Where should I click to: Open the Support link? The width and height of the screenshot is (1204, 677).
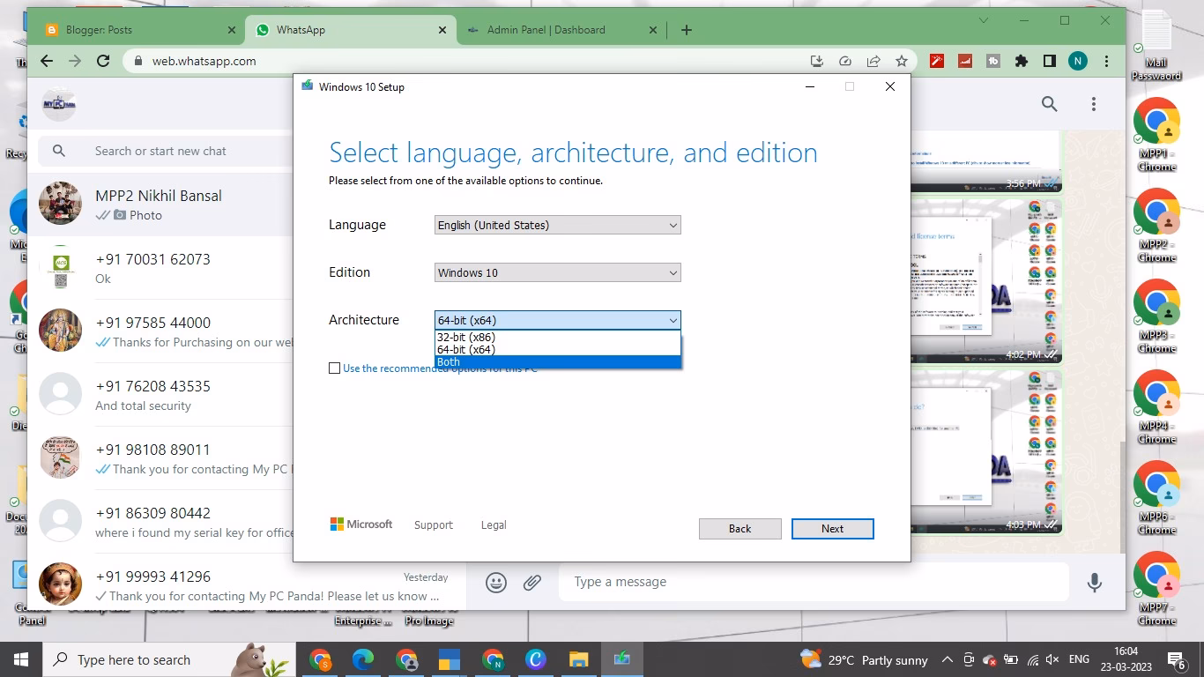point(433,524)
